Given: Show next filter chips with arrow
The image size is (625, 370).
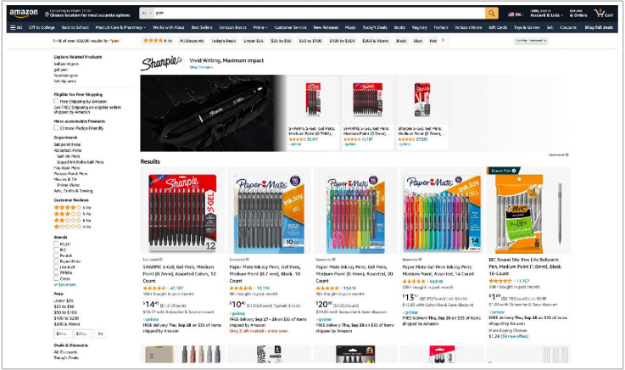Looking at the screenshot, I should [x=443, y=40].
